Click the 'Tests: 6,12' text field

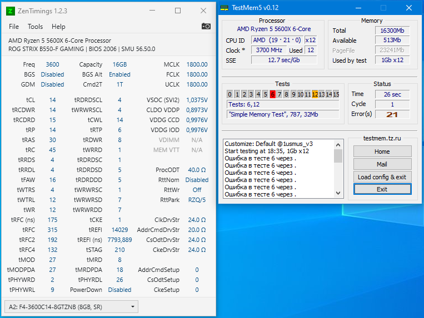point(283,104)
